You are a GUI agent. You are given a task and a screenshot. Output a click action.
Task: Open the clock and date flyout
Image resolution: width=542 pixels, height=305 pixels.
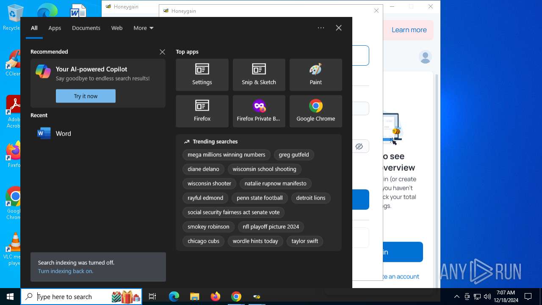[506, 297]
